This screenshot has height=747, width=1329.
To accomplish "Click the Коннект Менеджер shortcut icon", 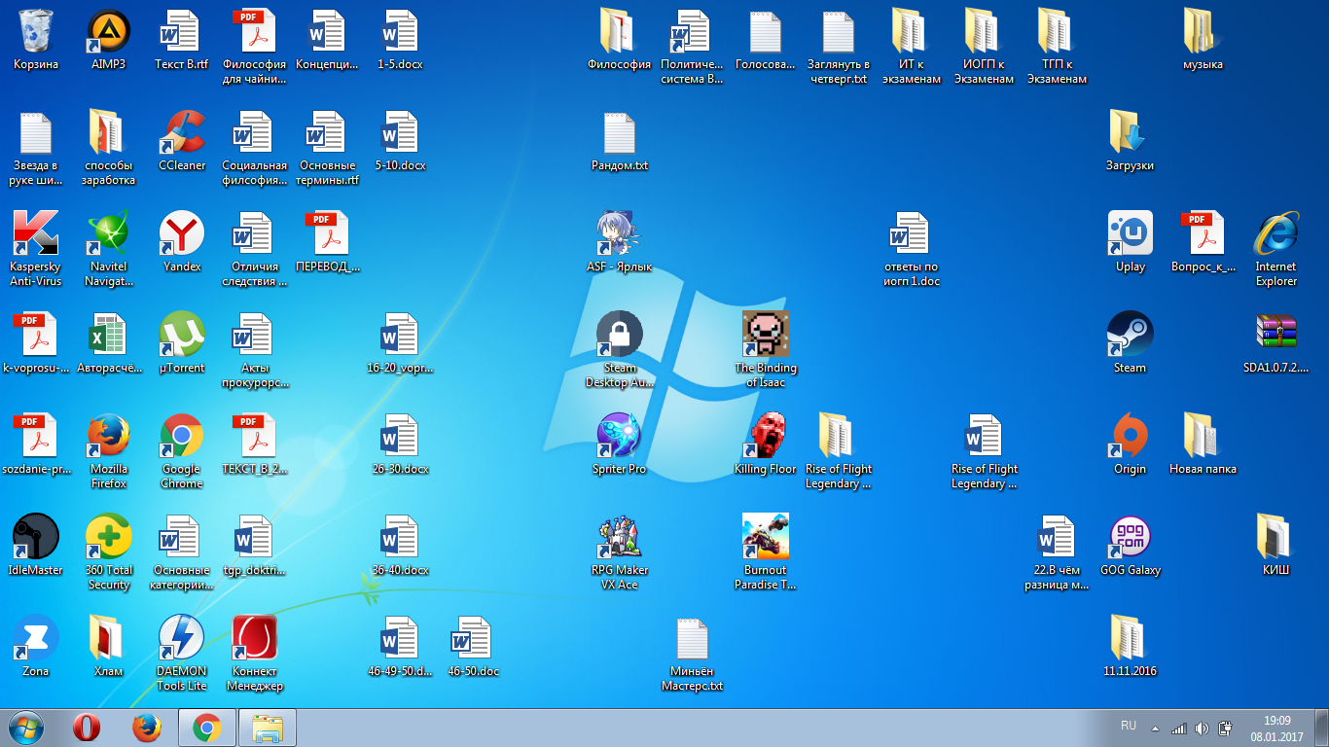I will click(x=255, y=639).
